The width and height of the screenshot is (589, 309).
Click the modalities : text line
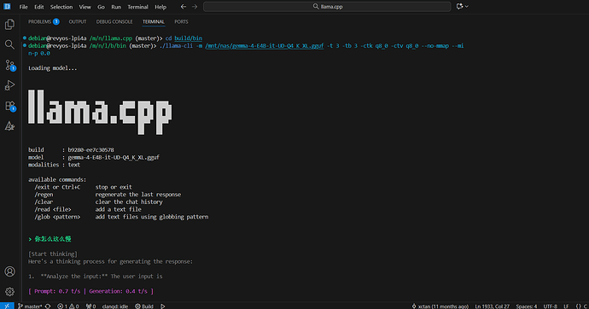[54, 165]
